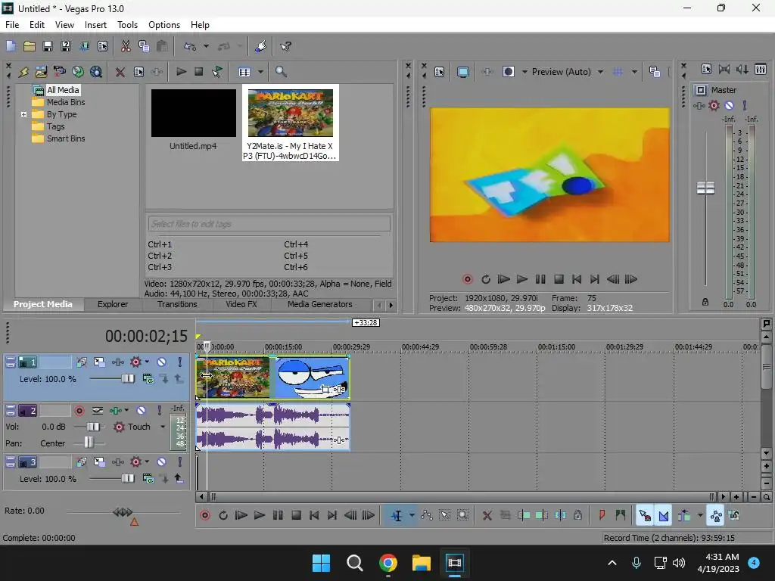Start media preview in Project Media toolbar
Viewport: 775px width, 581px height.
pyautogui.click(x=181, y=72)
